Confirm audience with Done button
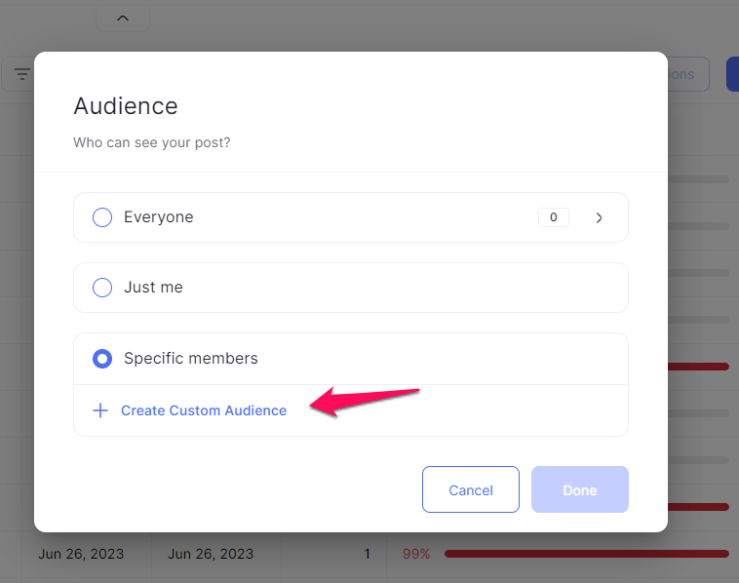The width and height of the screenshot is (739, 583). point(580,489)
